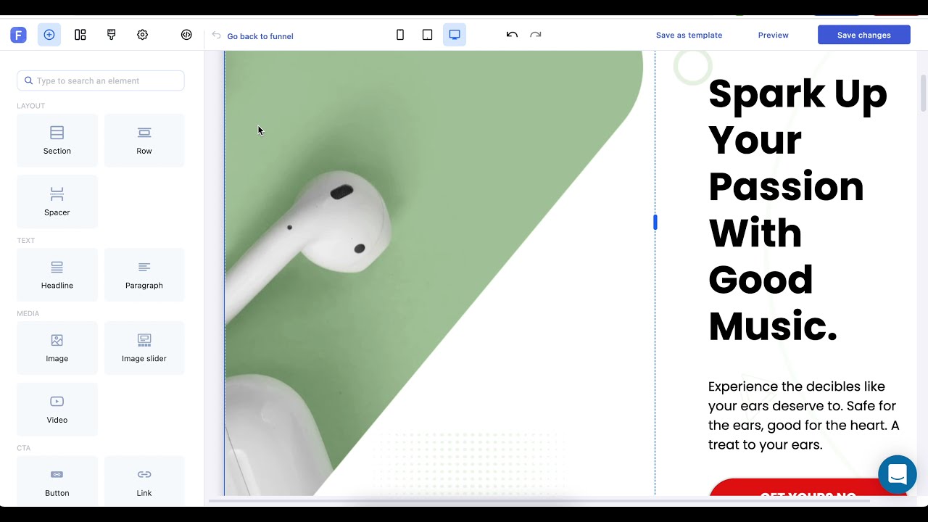The image size is (928, 522).
Task: Redo the last change
Action: 536,35
